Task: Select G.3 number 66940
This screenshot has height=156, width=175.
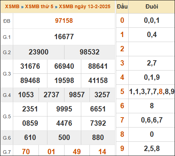Action: click(64, 66)
